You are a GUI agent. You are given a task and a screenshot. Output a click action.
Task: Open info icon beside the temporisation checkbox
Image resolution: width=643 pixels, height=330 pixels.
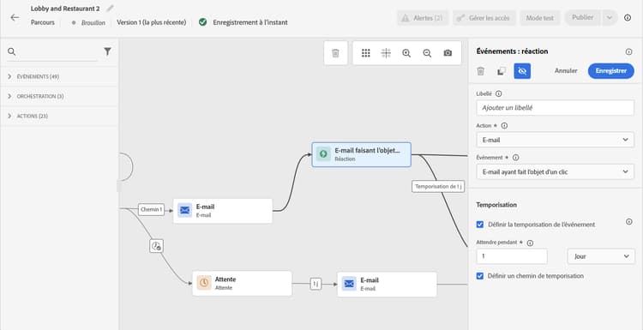pos(629,221)
